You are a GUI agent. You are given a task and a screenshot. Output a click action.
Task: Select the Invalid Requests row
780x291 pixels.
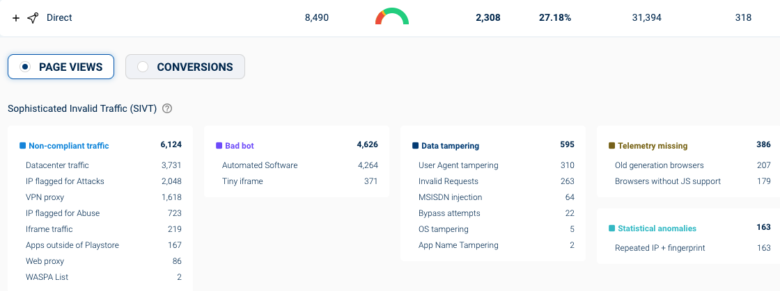[497, 181]
